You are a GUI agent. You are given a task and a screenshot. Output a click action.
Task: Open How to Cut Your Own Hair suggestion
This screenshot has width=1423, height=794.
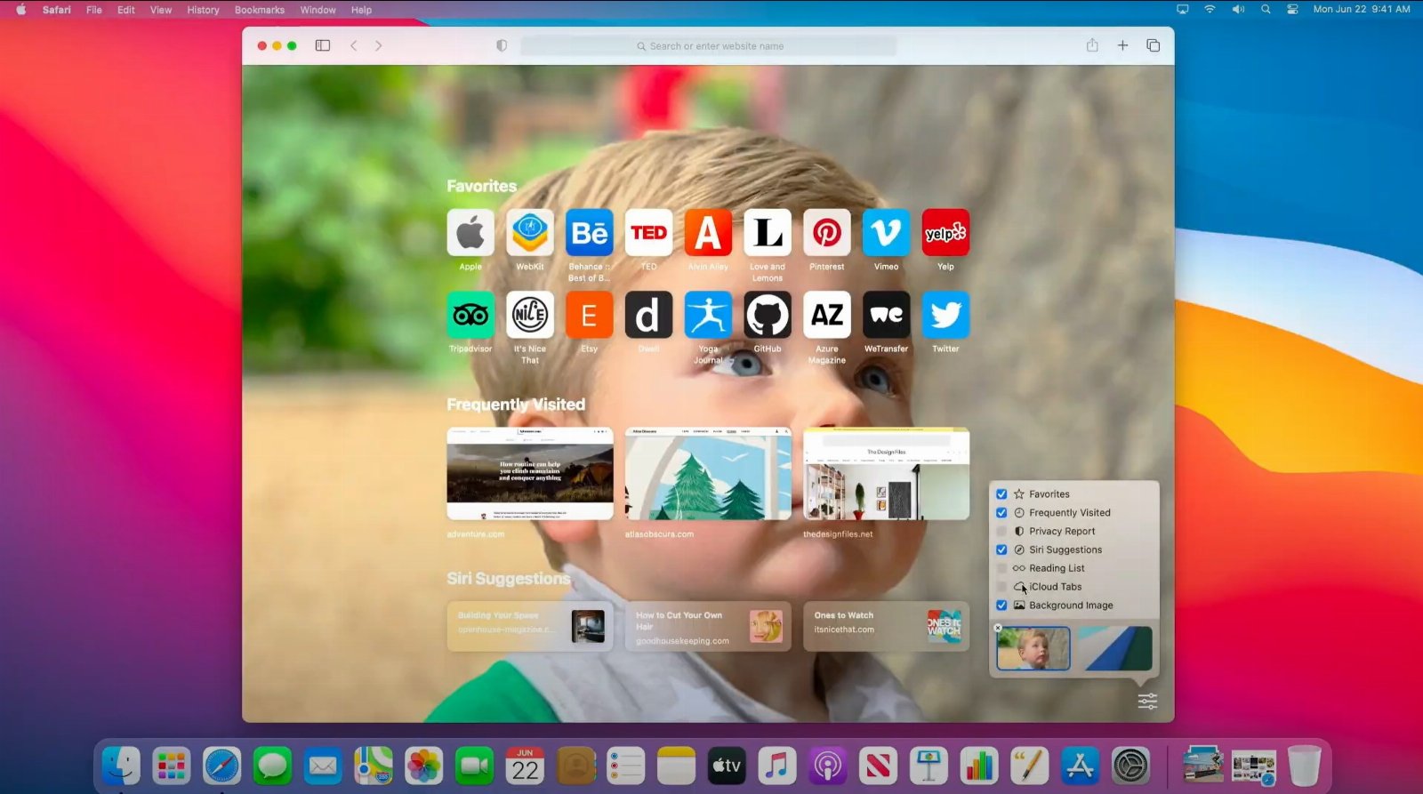tap(708, 627)
